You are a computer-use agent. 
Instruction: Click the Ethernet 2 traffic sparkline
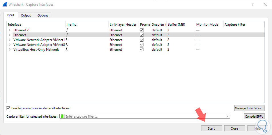[x=67, y=30]
